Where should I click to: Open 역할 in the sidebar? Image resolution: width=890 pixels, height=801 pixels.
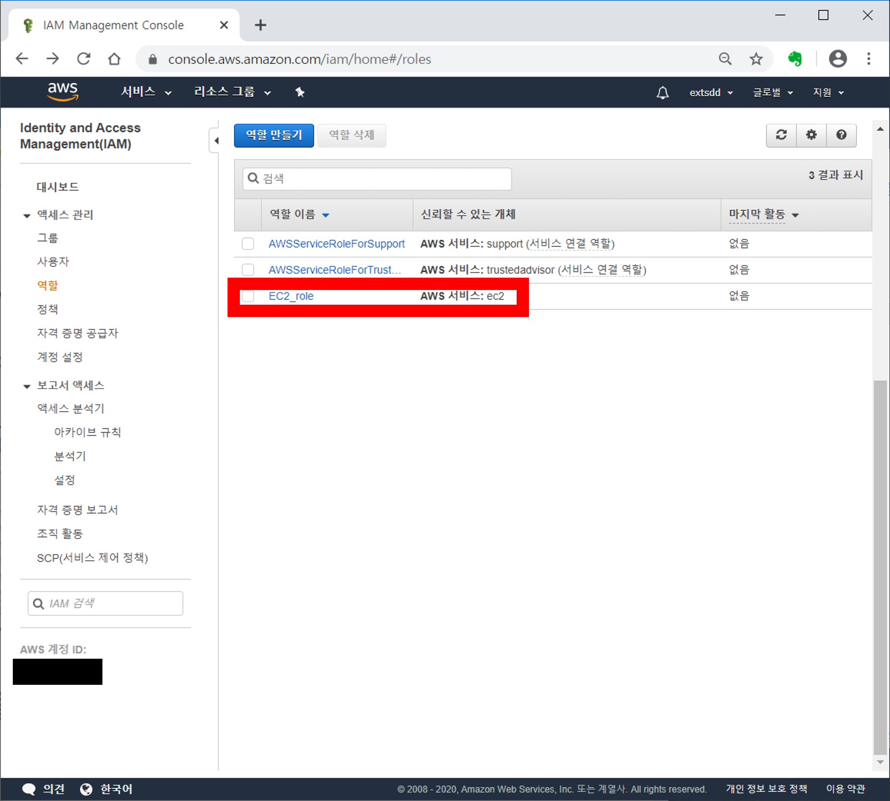point(48,286)
